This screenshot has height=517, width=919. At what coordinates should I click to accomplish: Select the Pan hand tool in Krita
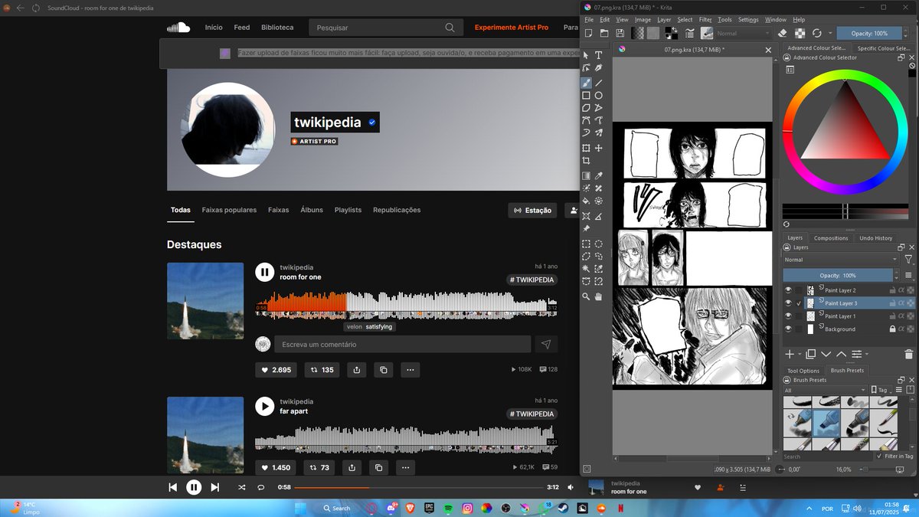pos(598,296)
